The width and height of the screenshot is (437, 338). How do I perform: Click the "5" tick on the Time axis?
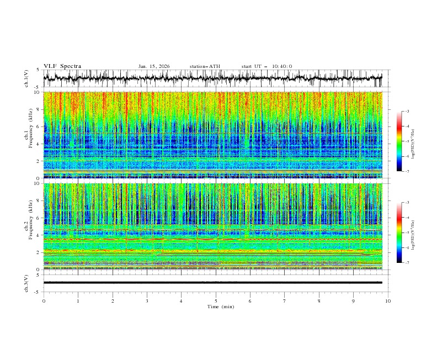[216, 301]
